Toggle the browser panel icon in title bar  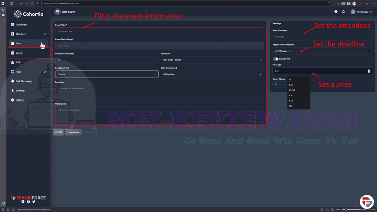[x=11, y=4]
